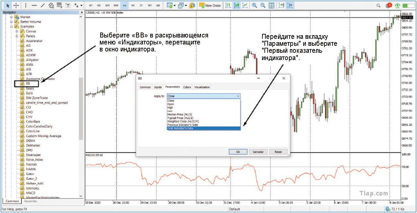Select the Custom Moving Average indicator
This screenshot has width=417, height=213.
[x=43, y=136]
